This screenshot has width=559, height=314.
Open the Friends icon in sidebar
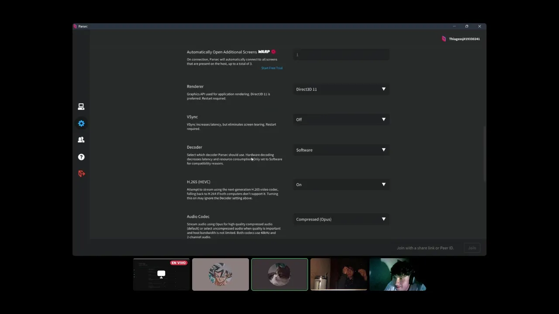point(81,140)
